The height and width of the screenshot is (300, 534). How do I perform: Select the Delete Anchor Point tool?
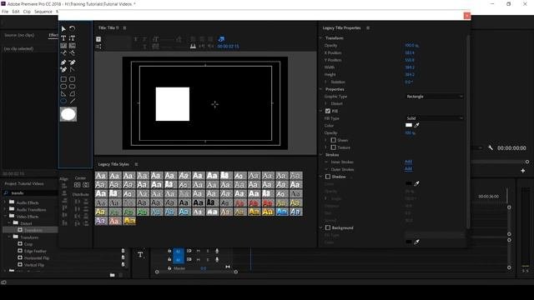(x=73, y=62)
